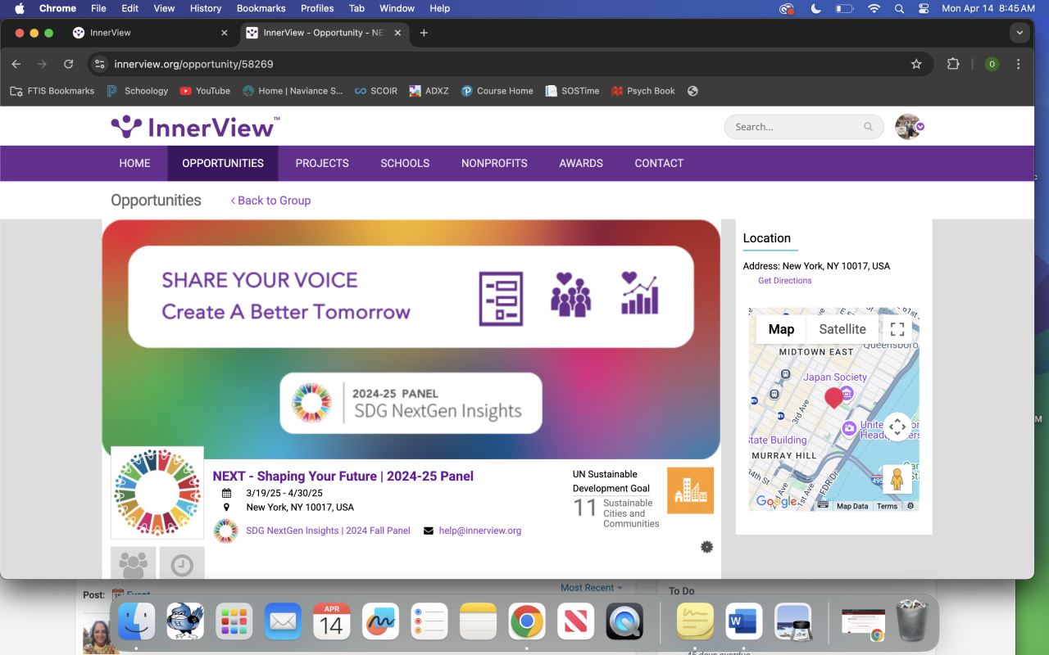Select the OPPORTUNITIES nav item

click(223, 163)
